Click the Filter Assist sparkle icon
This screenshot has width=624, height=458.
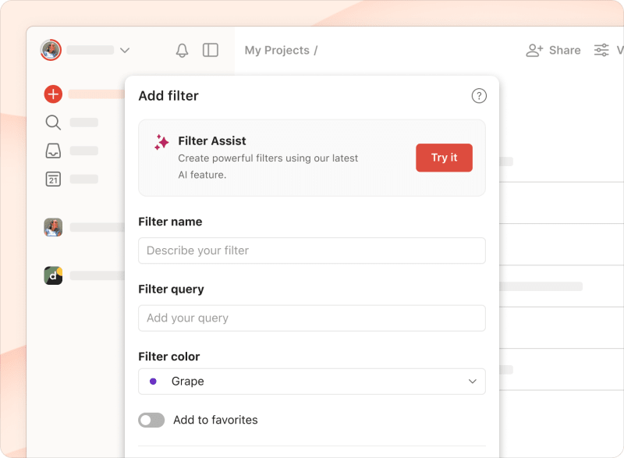[161, 141]
